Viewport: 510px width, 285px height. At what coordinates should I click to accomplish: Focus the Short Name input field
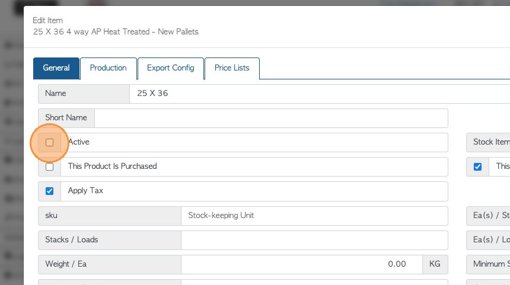click(x=271, y=118)
